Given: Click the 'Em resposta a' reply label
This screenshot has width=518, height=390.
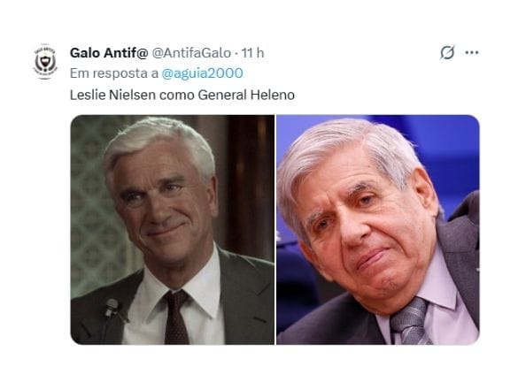Looking at the screenshot, I should (x=114, y=73).
